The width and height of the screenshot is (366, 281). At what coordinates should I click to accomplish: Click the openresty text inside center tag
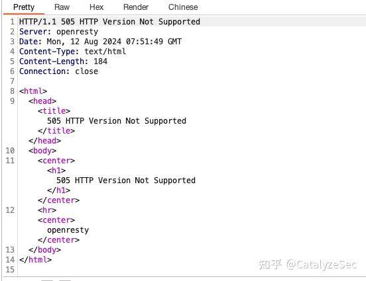click(68, 230)
